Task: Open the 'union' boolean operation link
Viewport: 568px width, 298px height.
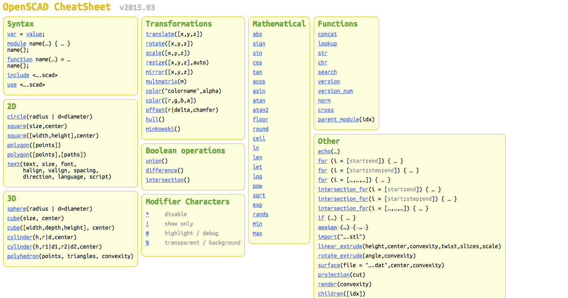Action: click(x=154, y=161)
